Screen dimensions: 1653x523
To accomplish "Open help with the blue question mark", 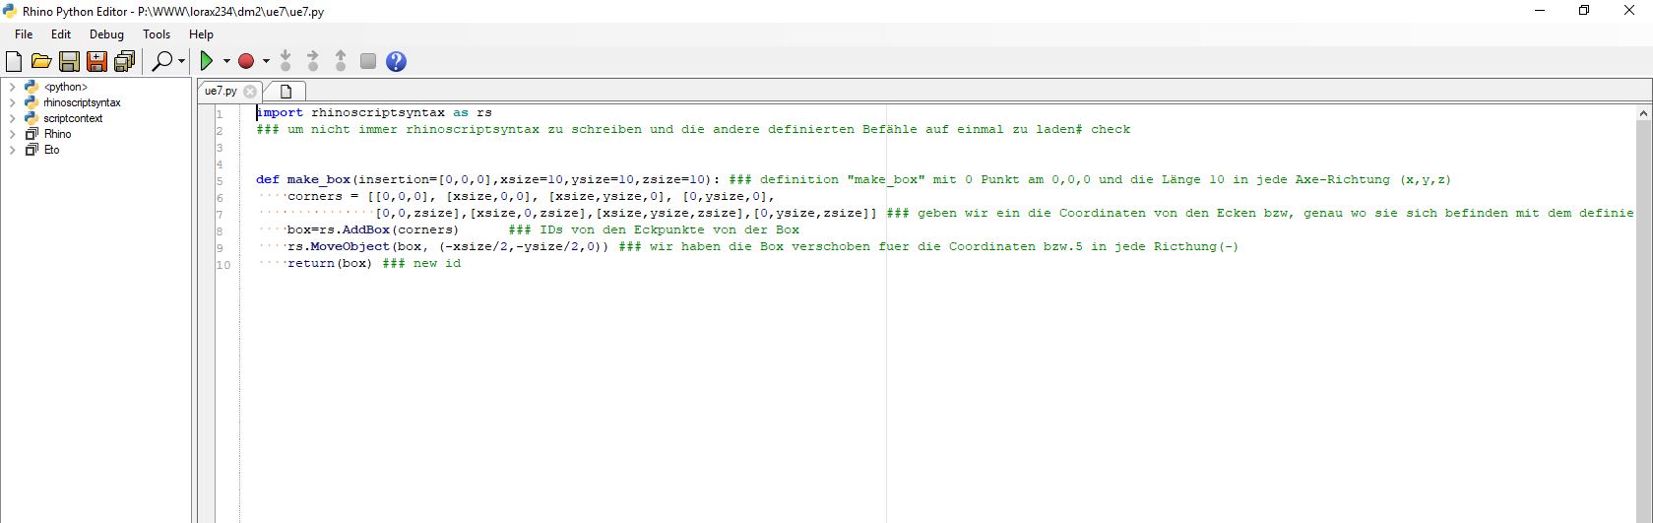I will (x=396, y=62).
